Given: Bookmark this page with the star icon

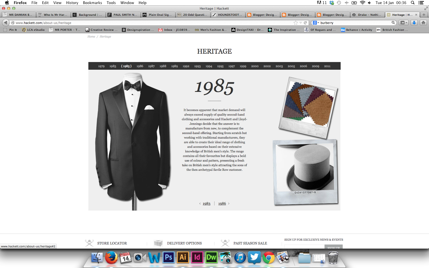Looking at the screenshot, I should click(295, 23).
